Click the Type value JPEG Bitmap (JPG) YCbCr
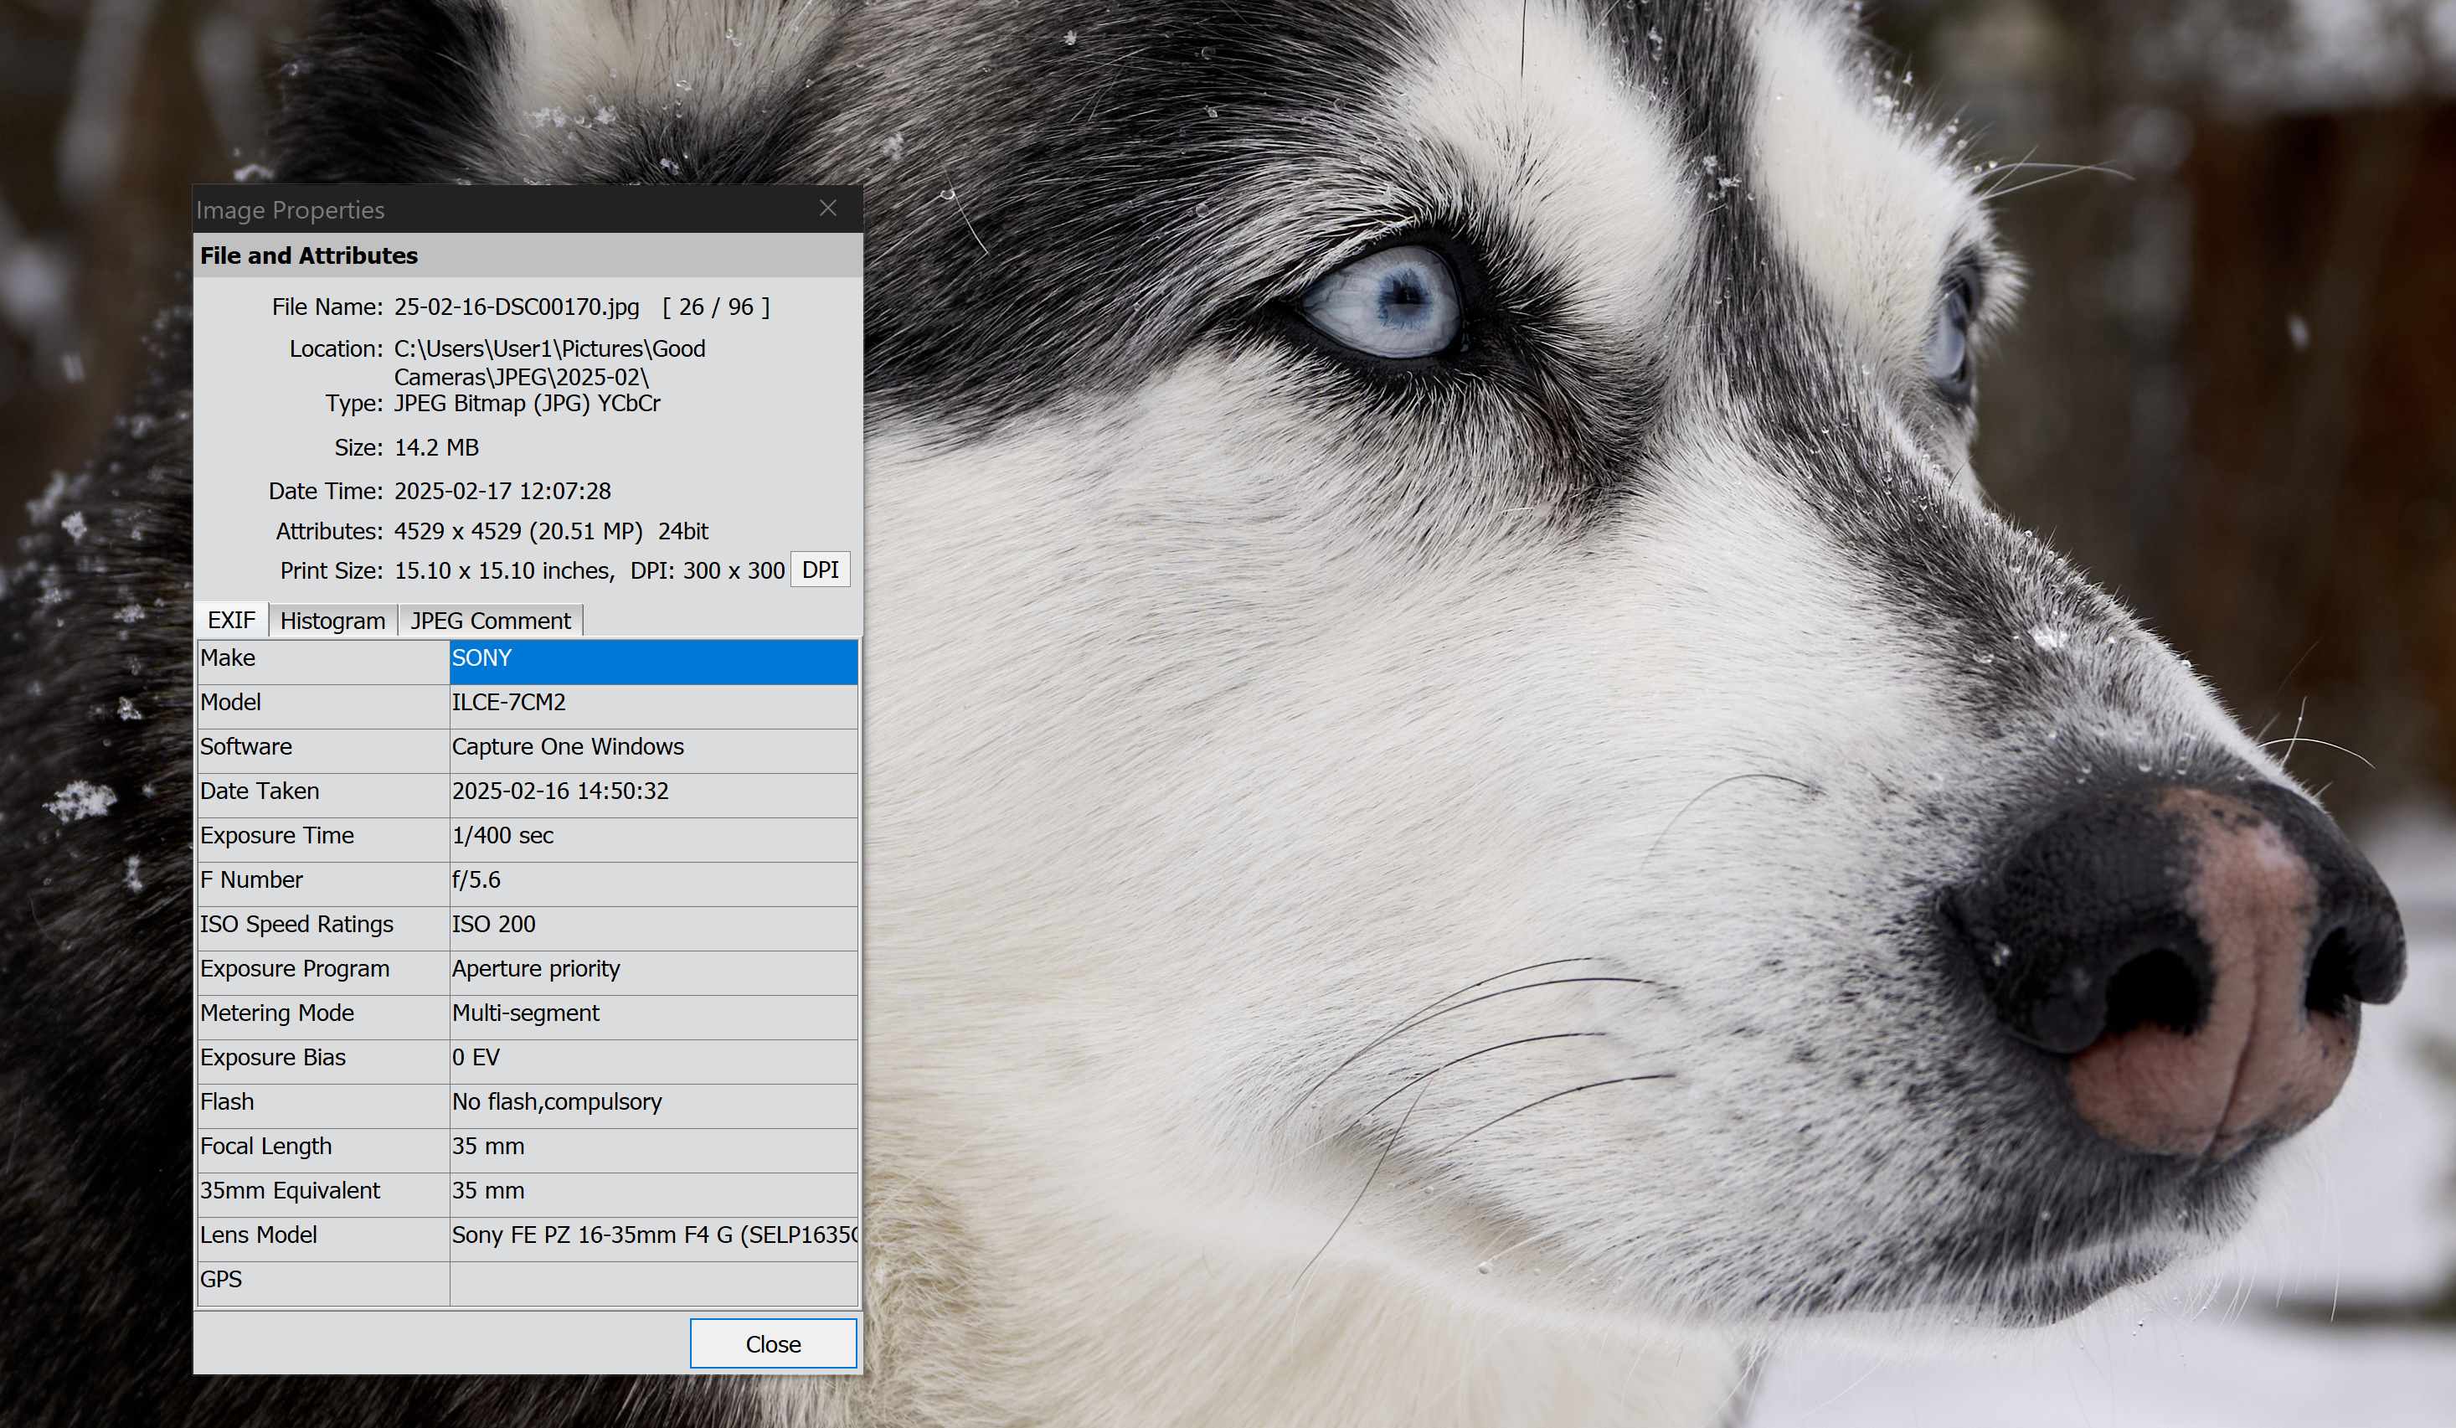 point(528,404)
